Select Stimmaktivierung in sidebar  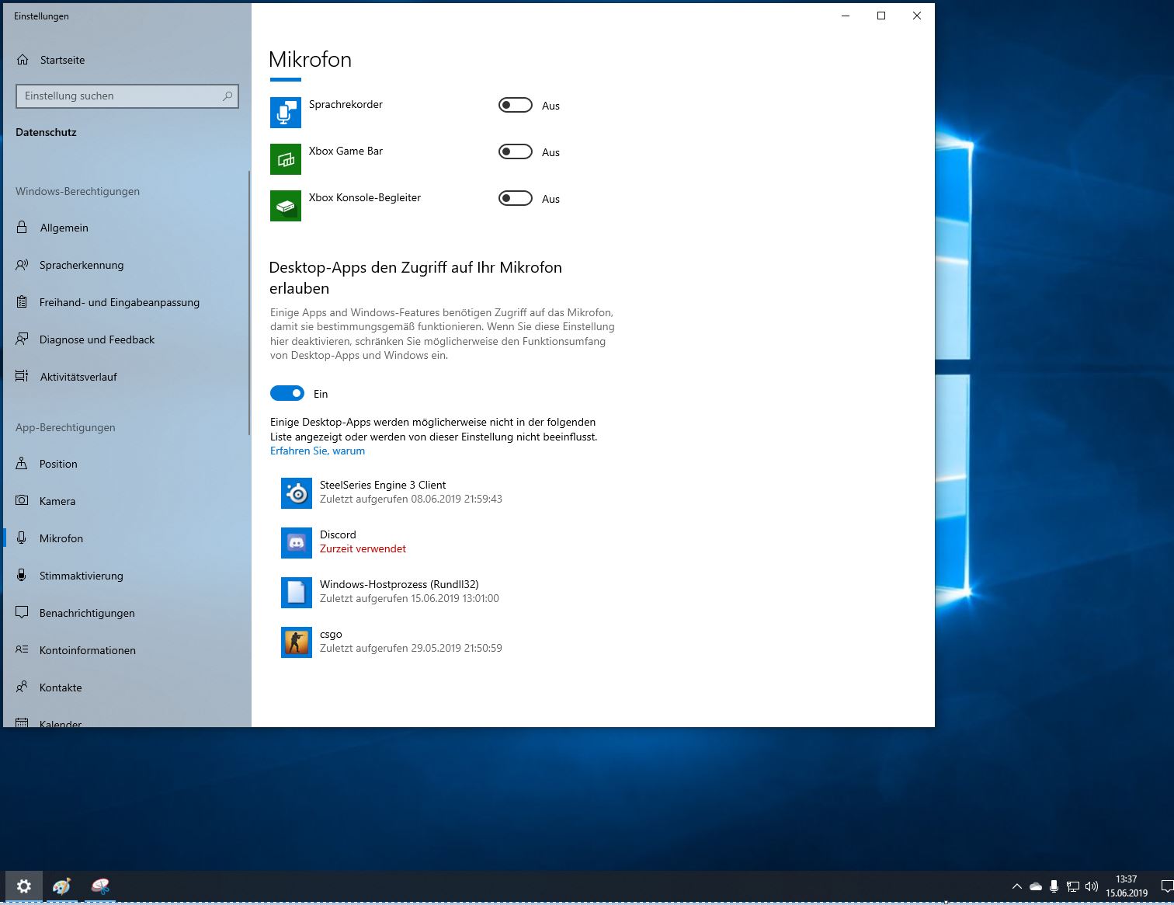[x=126, y=576]
